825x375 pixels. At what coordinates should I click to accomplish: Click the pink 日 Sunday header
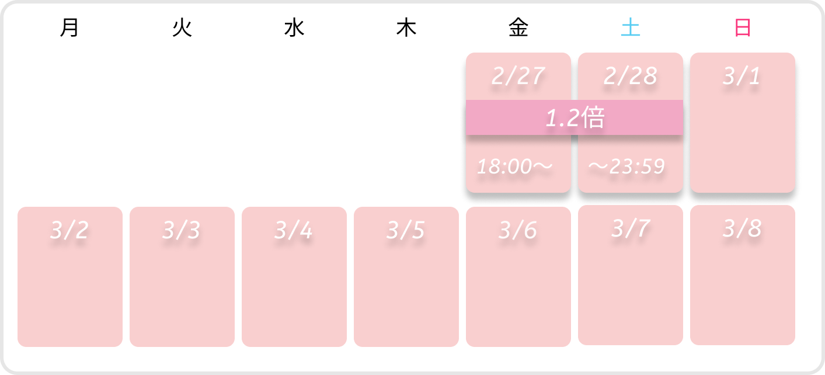click(743, 28)
